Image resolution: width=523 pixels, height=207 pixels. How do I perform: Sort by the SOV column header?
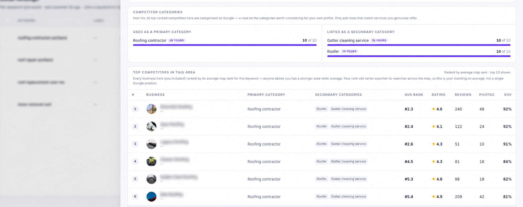tap(508, 95)
